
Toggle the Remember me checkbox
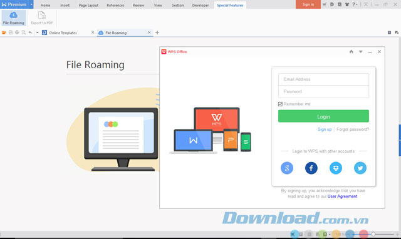[x=280, y=104]
